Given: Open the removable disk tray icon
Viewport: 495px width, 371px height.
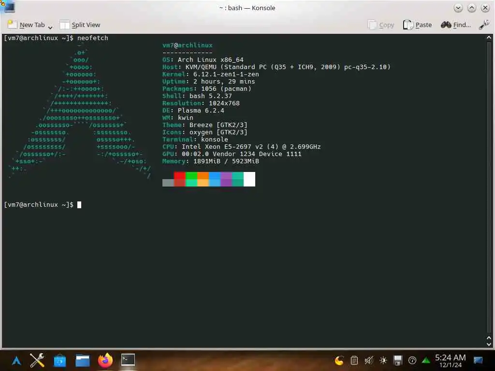Looking at the screenshot, I should coord(398,360).
